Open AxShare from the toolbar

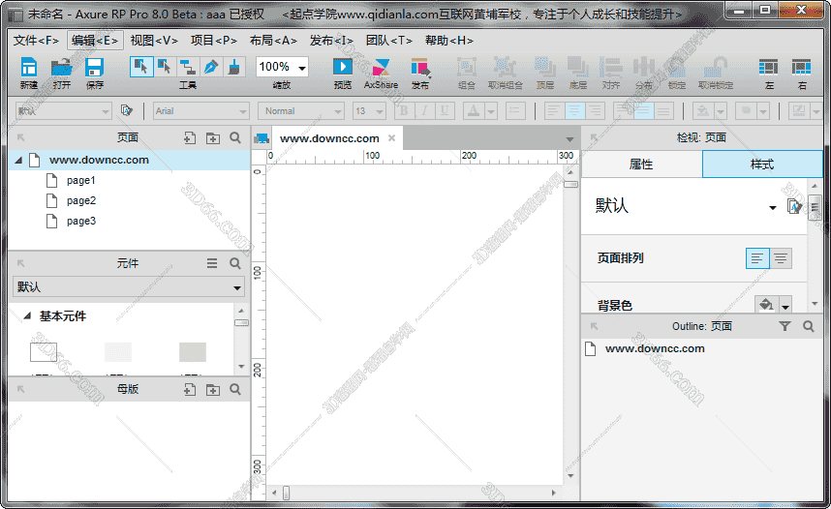(381, 67)
